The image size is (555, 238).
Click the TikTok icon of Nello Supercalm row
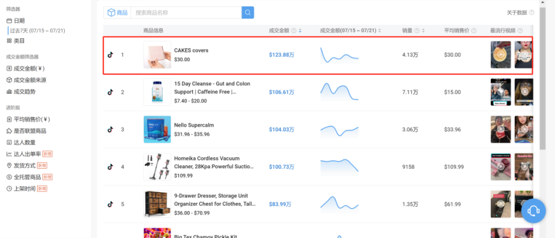coord(110,129)
